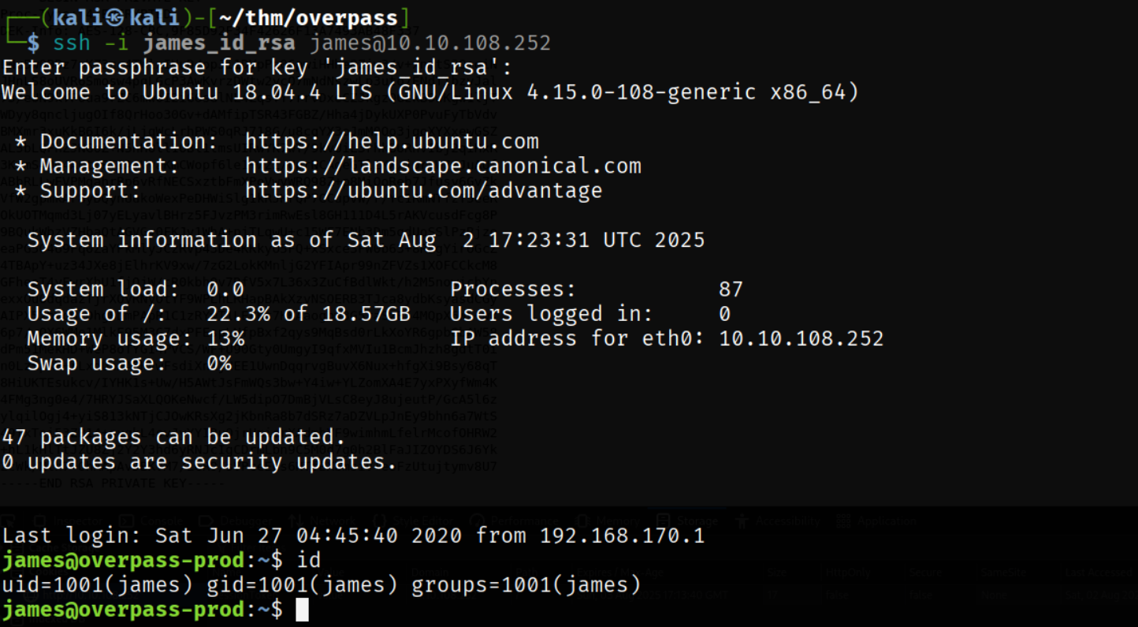Click the typed 'id' command text
This screenshot has width=1138, height=627.
[x=308, y=561]
